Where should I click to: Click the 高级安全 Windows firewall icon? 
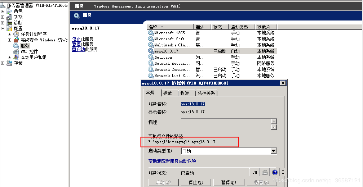coord(16,40)
